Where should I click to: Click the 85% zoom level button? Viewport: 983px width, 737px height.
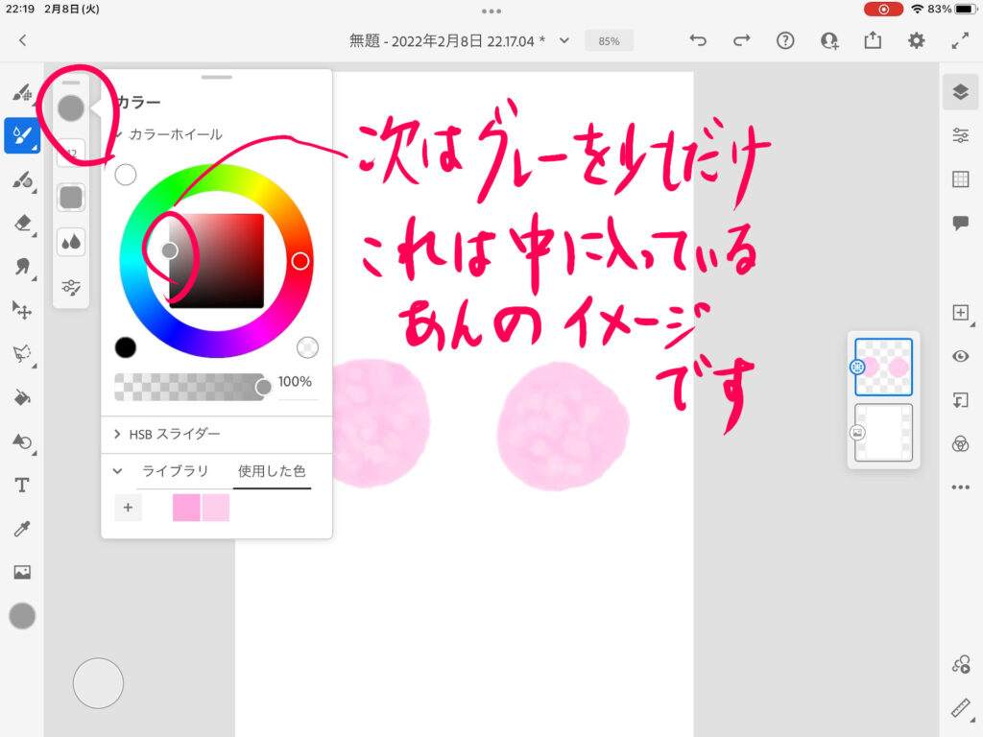[609, 41]
